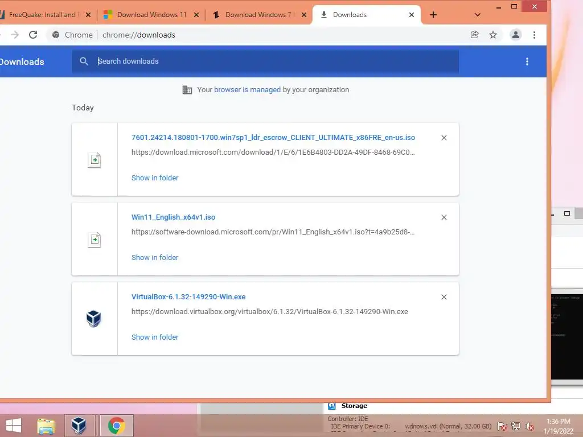Click the software-download.microsoft.com source URL
This screenshot has width=583, height=437.
273,232
